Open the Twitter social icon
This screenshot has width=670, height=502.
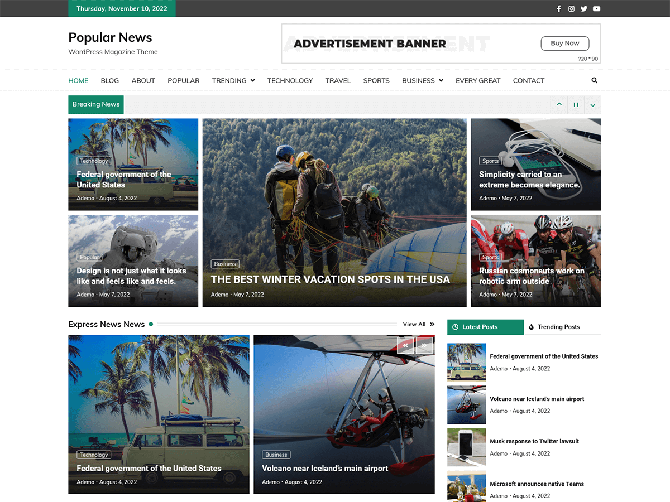[x=583, y=8]
